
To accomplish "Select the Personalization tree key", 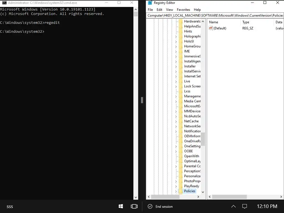I will [192, 176].
